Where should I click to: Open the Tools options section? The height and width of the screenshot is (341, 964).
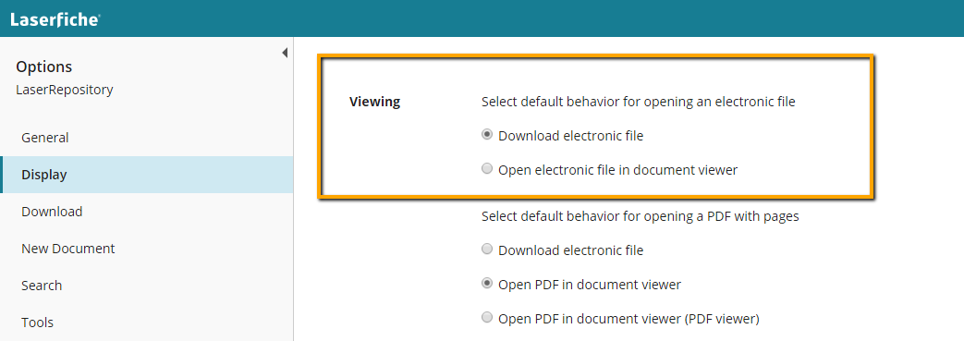[38, 322]
